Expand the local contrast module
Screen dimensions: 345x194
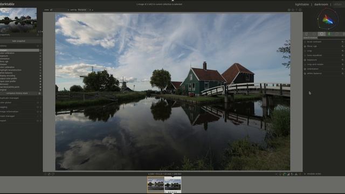coord(314,42)
